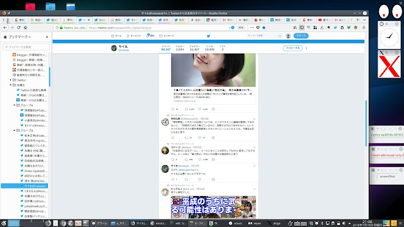Open the first Blogger bookmark in sidebar

[30, 55]
